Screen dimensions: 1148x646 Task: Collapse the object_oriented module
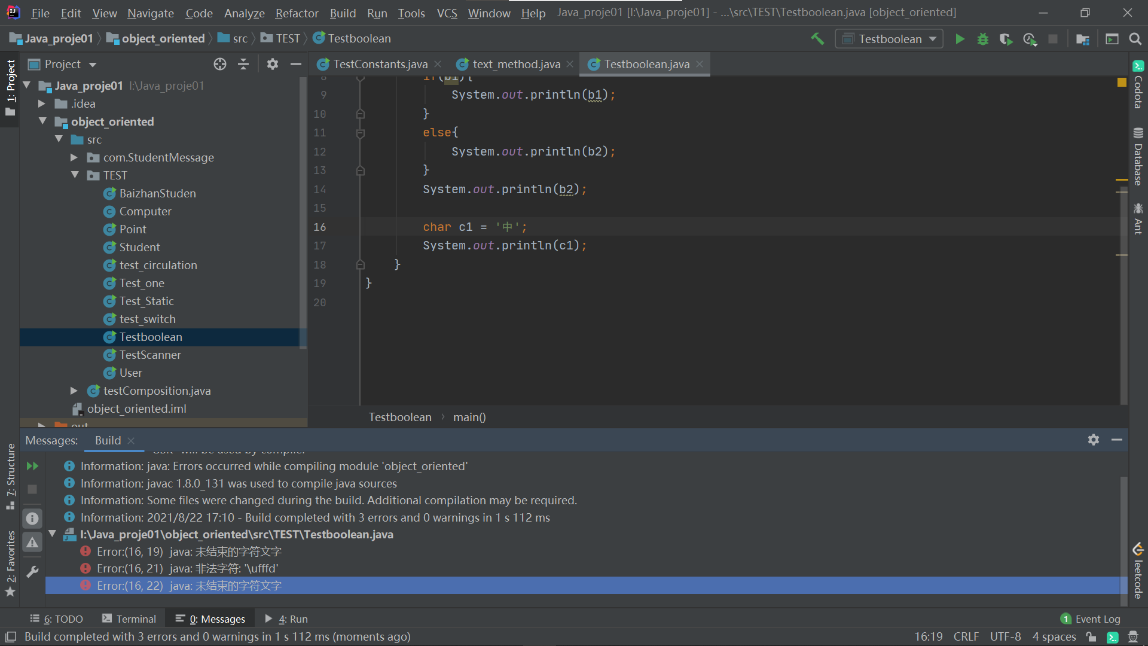click(x=43, y=121)
